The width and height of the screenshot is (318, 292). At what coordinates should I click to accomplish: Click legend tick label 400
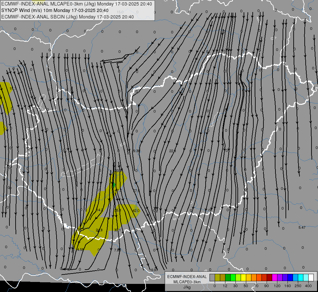click(308, 286)
